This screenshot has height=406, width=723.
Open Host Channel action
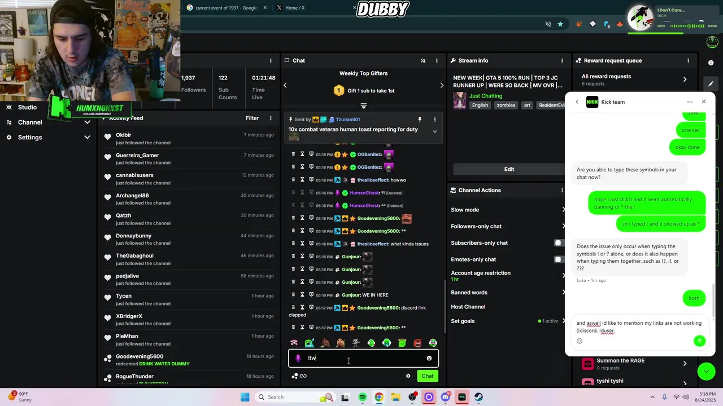[x=468, y=307]
